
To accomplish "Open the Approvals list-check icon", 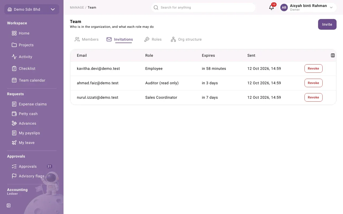I will tap(14, 166).
